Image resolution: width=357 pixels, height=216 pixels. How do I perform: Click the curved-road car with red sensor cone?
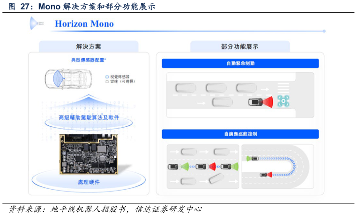266,175
